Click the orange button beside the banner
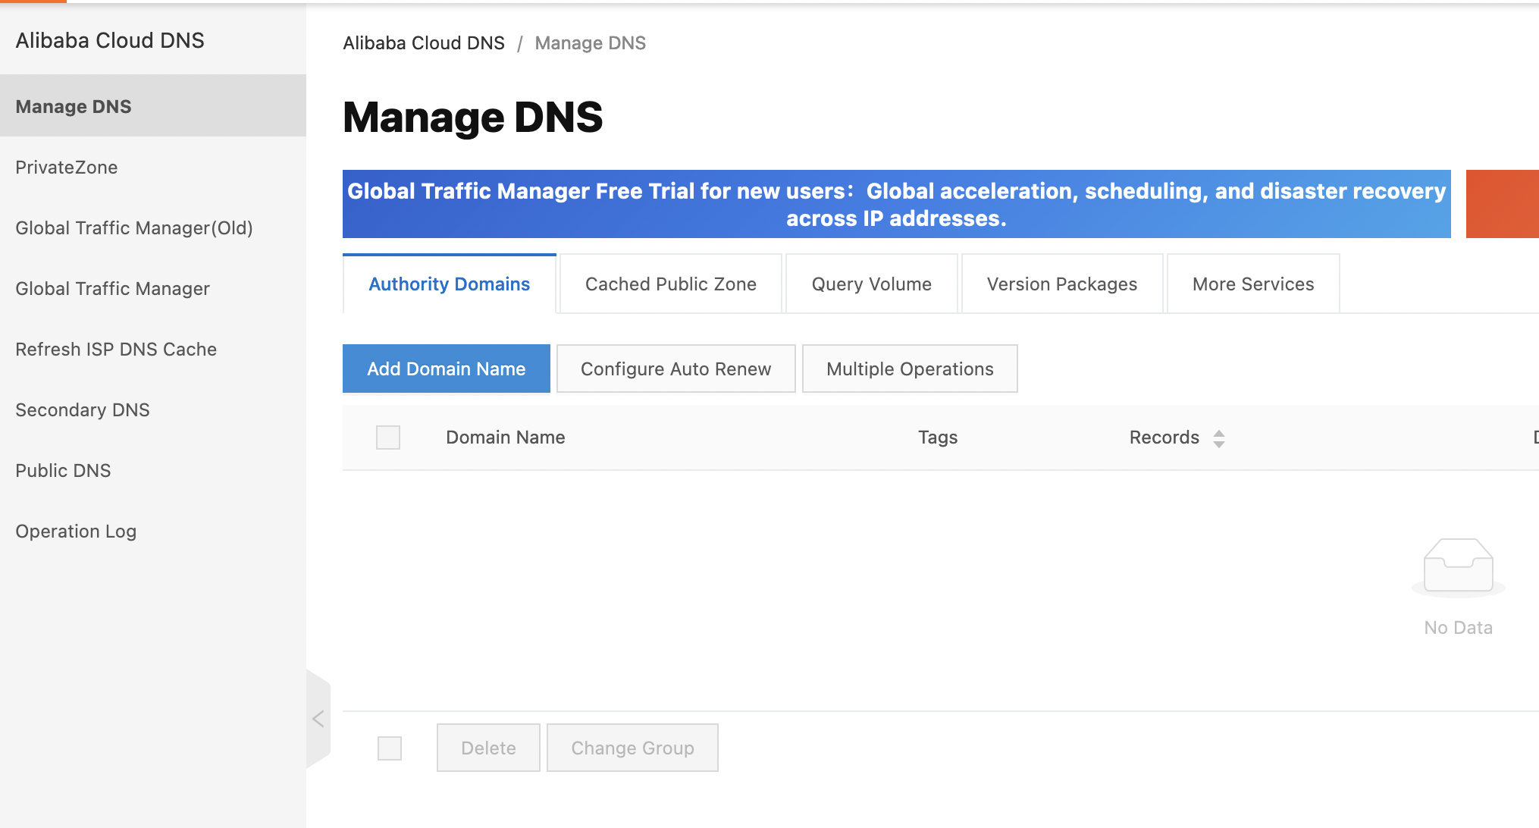Image resolution: width=1539 pixels, height=828 pixels. [1503, 204]
